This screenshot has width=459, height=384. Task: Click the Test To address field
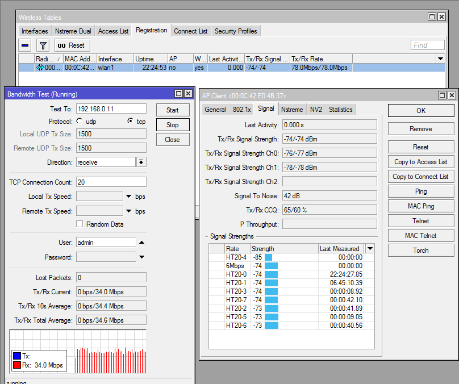[x=111, y=109]
